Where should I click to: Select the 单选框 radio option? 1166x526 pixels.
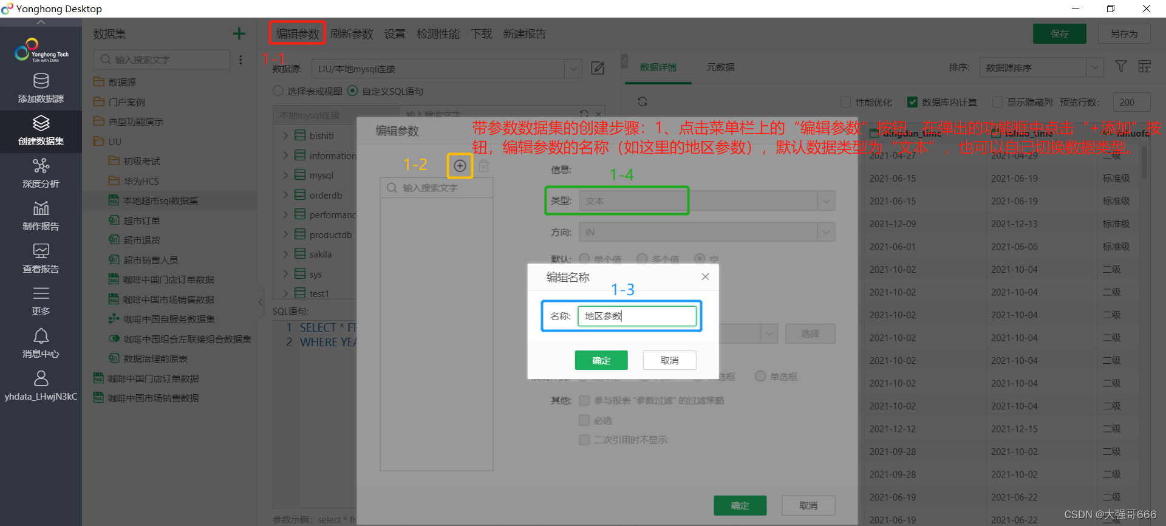[760, 376]
